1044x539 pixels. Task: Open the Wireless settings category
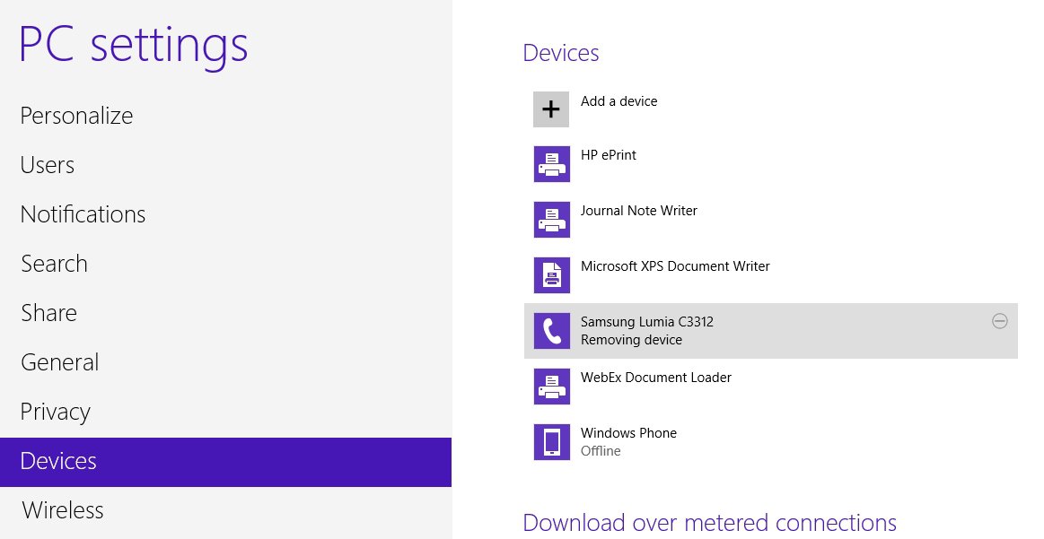click(x=63, y=510)
